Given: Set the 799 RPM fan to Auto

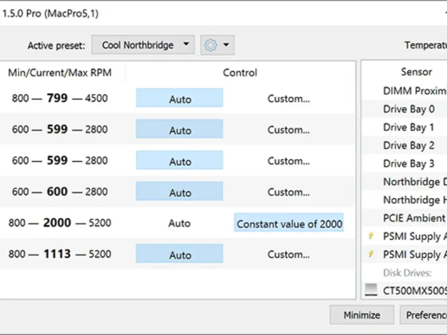Looking at the screenshot, I should coord(179,99).
